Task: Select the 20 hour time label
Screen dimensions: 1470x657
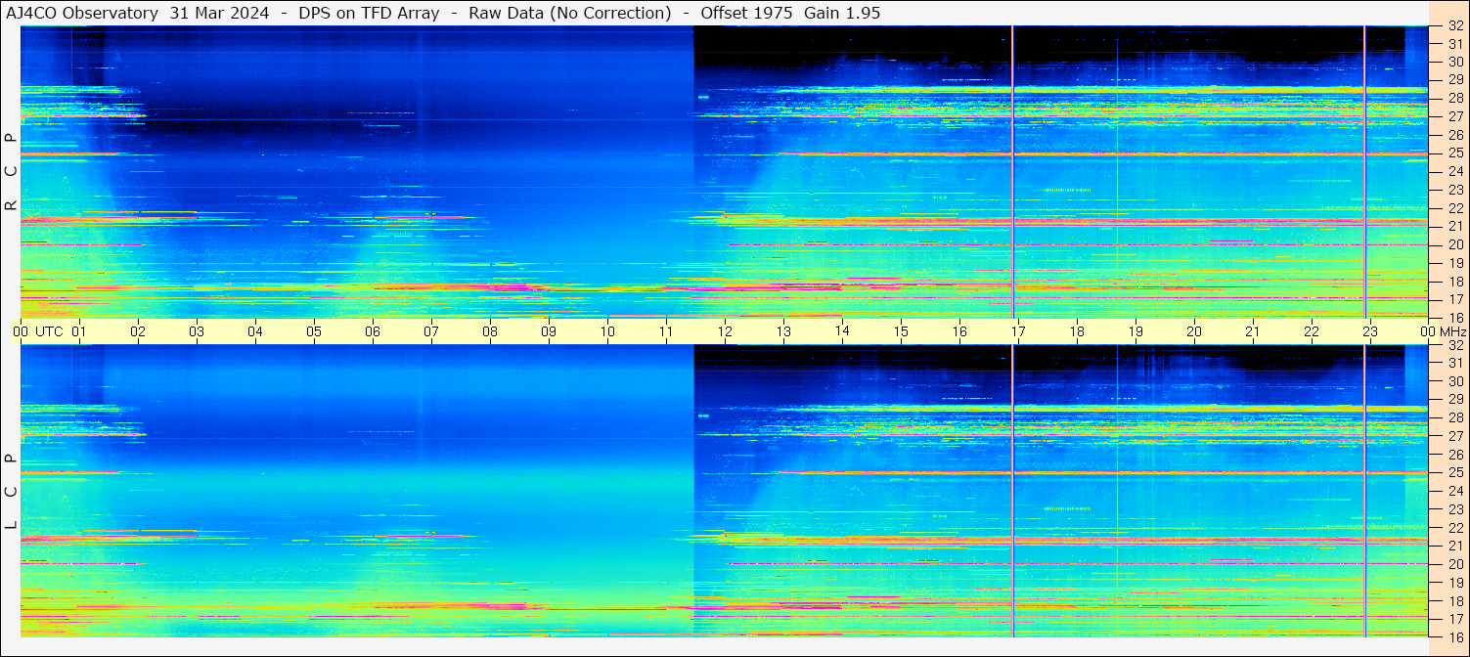Action: click(x=1194, y=331)
